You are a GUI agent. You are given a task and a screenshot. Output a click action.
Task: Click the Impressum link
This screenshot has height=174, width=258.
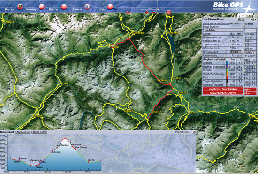(x=182, y=132)
